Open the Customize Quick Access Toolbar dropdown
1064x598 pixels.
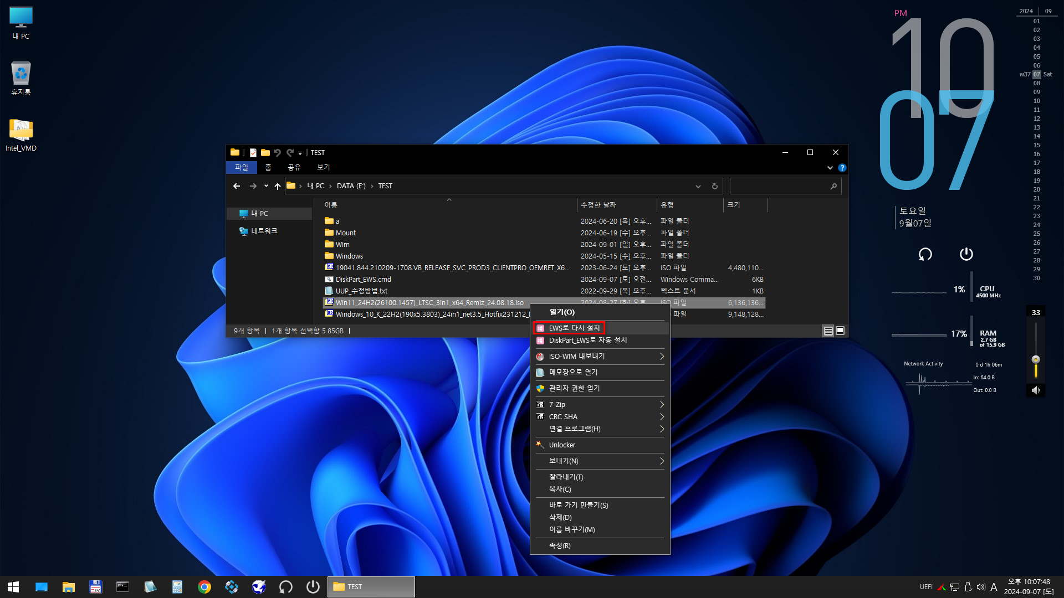click(x=300, y=153)
